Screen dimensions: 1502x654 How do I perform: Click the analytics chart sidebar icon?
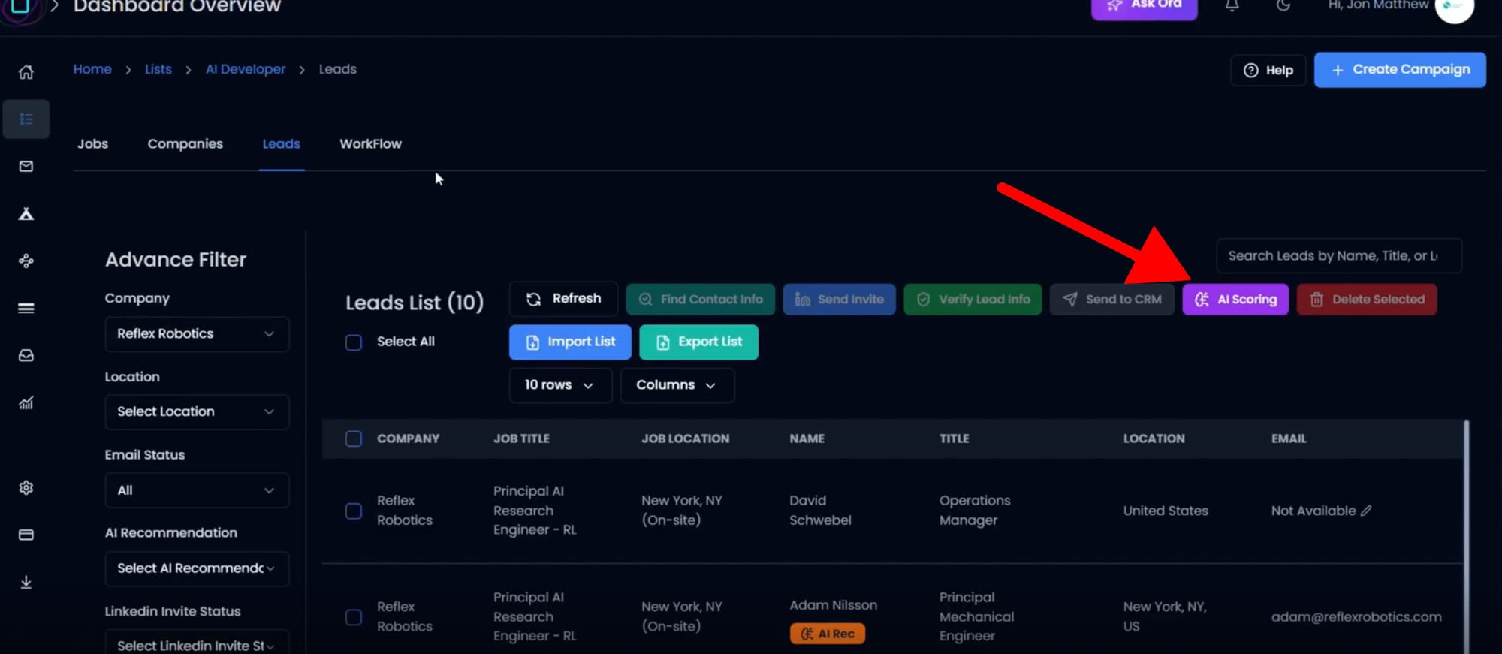click(x=26, y=403)
